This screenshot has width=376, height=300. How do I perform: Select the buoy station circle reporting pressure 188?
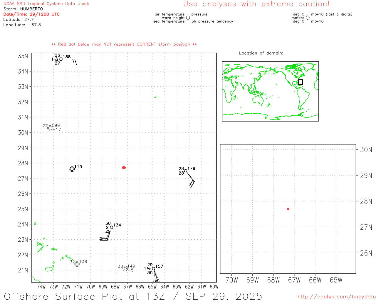tap(61, 59)
